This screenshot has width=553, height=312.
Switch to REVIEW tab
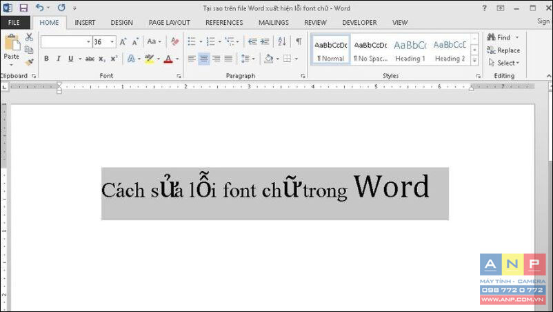tap(315, 23)
